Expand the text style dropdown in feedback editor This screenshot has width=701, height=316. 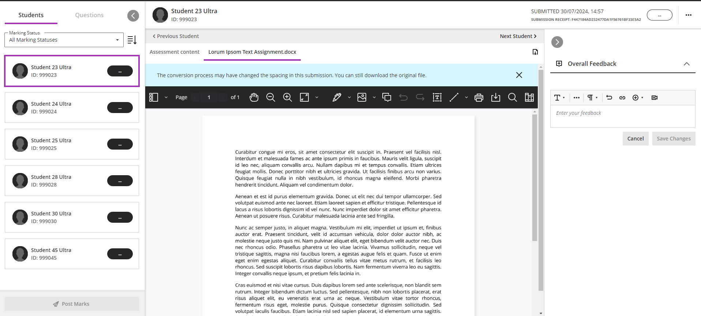coord(559,98)
